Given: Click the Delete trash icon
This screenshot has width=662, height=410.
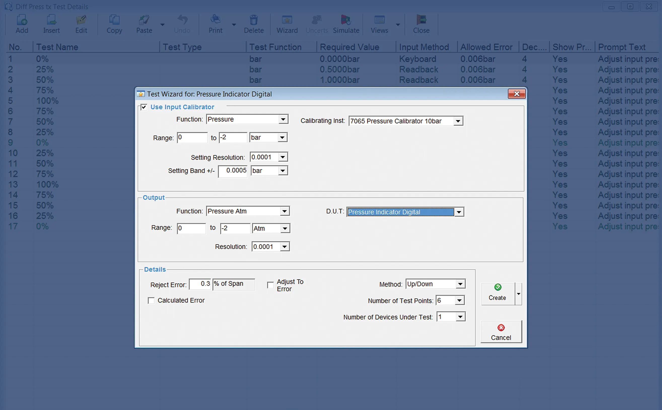Looking at the screenshot, I should (254, 20).
